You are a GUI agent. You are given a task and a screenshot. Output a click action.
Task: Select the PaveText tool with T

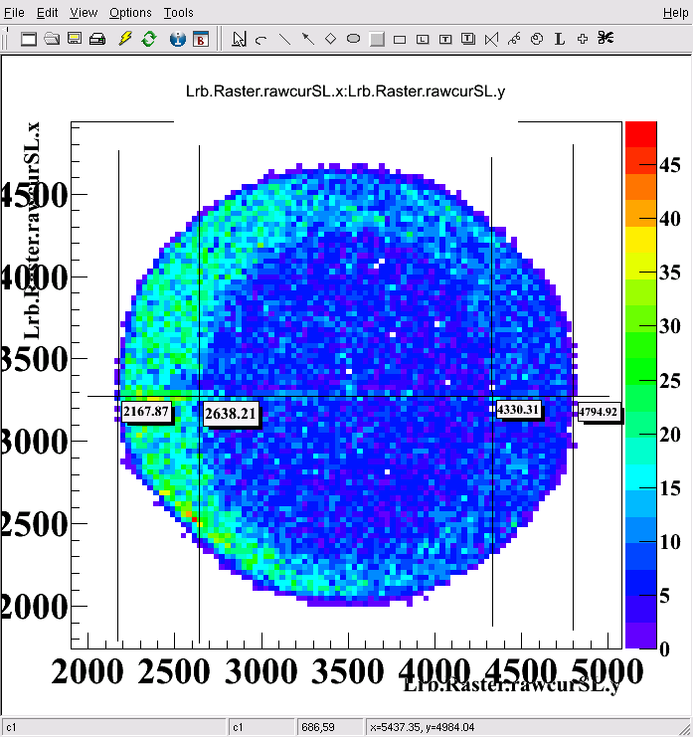445,39
